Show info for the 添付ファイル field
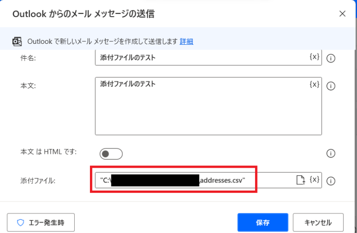Image resolution: width=357 pixels, height=233 pixels. pyautogui.click(x=331, y=181)
